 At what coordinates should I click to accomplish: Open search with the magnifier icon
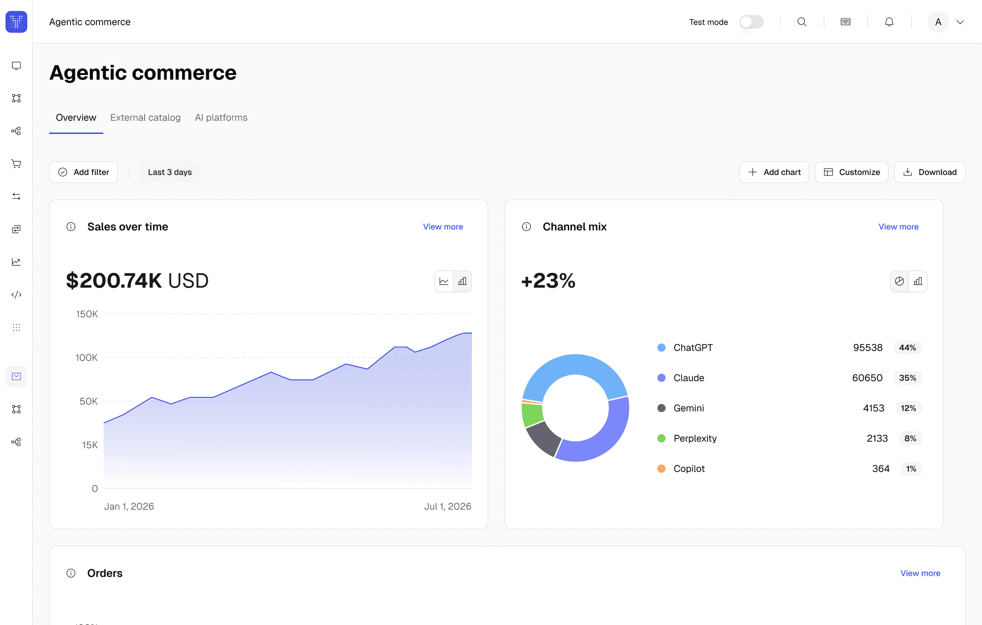click(802, 22)
